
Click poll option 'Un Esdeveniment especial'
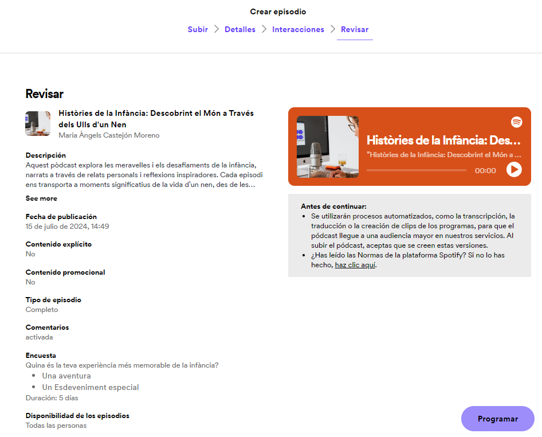(x=90, y=387)
